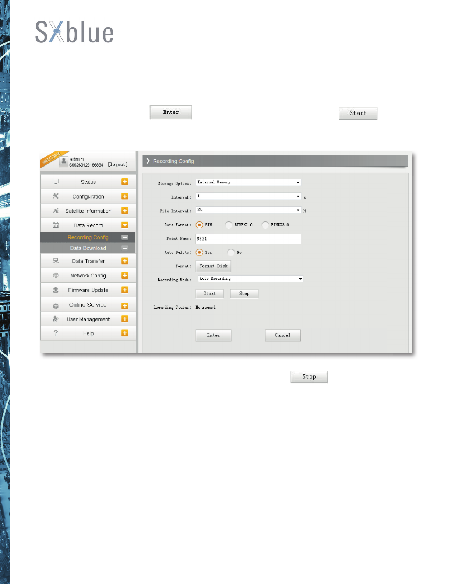Click the logout link

[118, 165]
